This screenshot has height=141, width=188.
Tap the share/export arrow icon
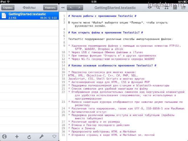(183, 8)
